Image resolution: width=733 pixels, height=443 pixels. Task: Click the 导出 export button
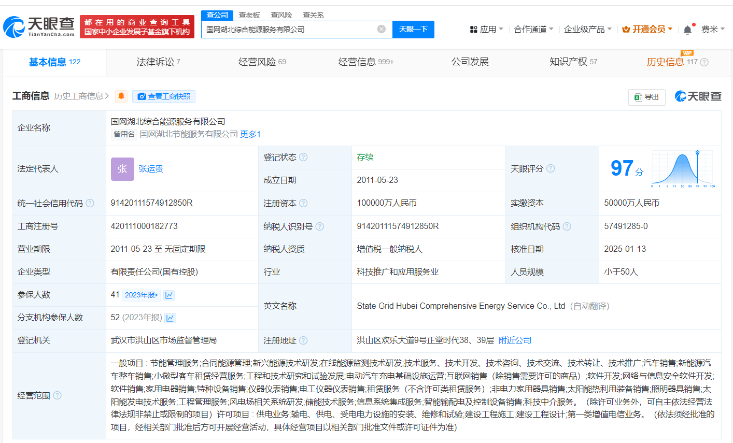[x=646, y=97]
